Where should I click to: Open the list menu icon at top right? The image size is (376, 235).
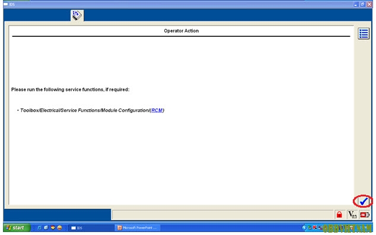coord(364,33)
